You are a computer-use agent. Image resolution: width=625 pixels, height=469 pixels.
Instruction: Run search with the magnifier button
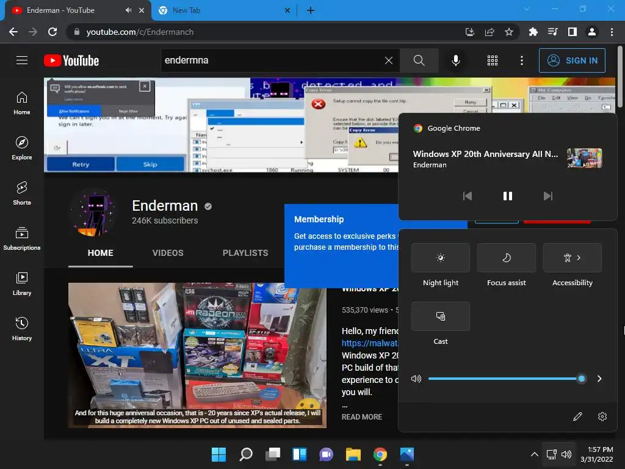point(419,60)
